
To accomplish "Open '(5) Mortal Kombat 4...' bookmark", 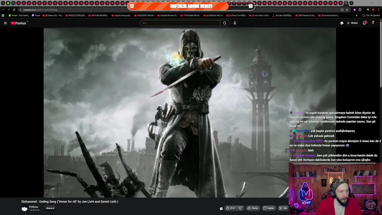I will click(328, 15).
